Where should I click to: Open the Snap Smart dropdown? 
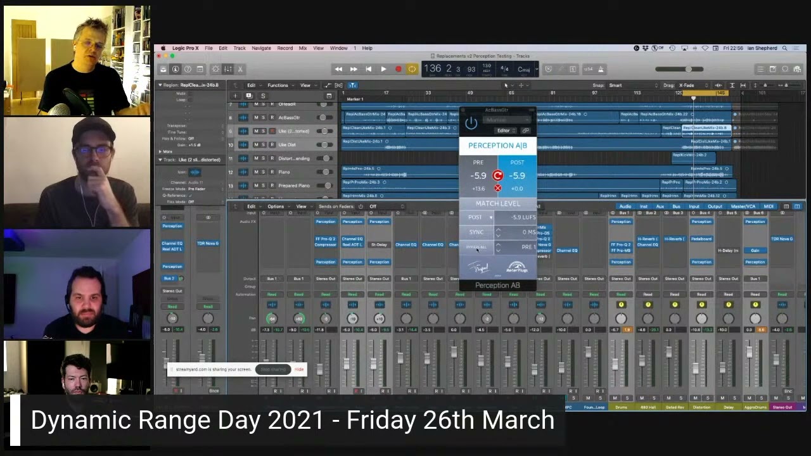click(634, 85)
